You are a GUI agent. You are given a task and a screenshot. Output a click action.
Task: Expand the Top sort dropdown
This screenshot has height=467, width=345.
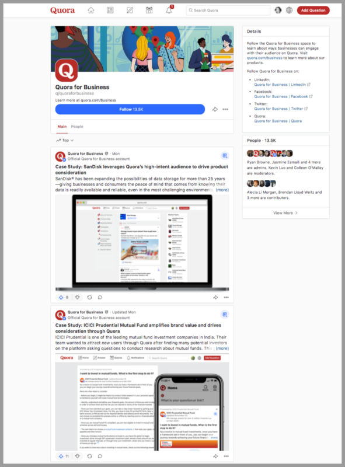click(x=65, y=140)
